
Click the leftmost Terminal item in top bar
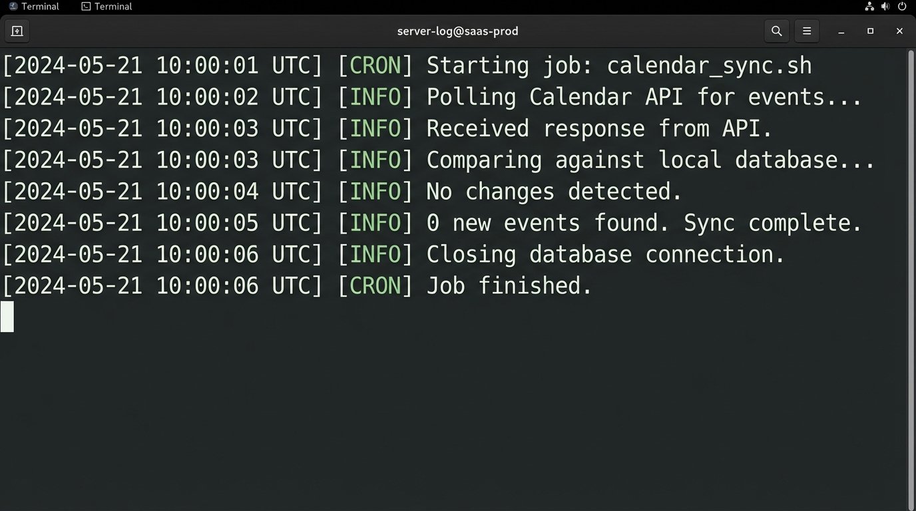click(34, 7)
